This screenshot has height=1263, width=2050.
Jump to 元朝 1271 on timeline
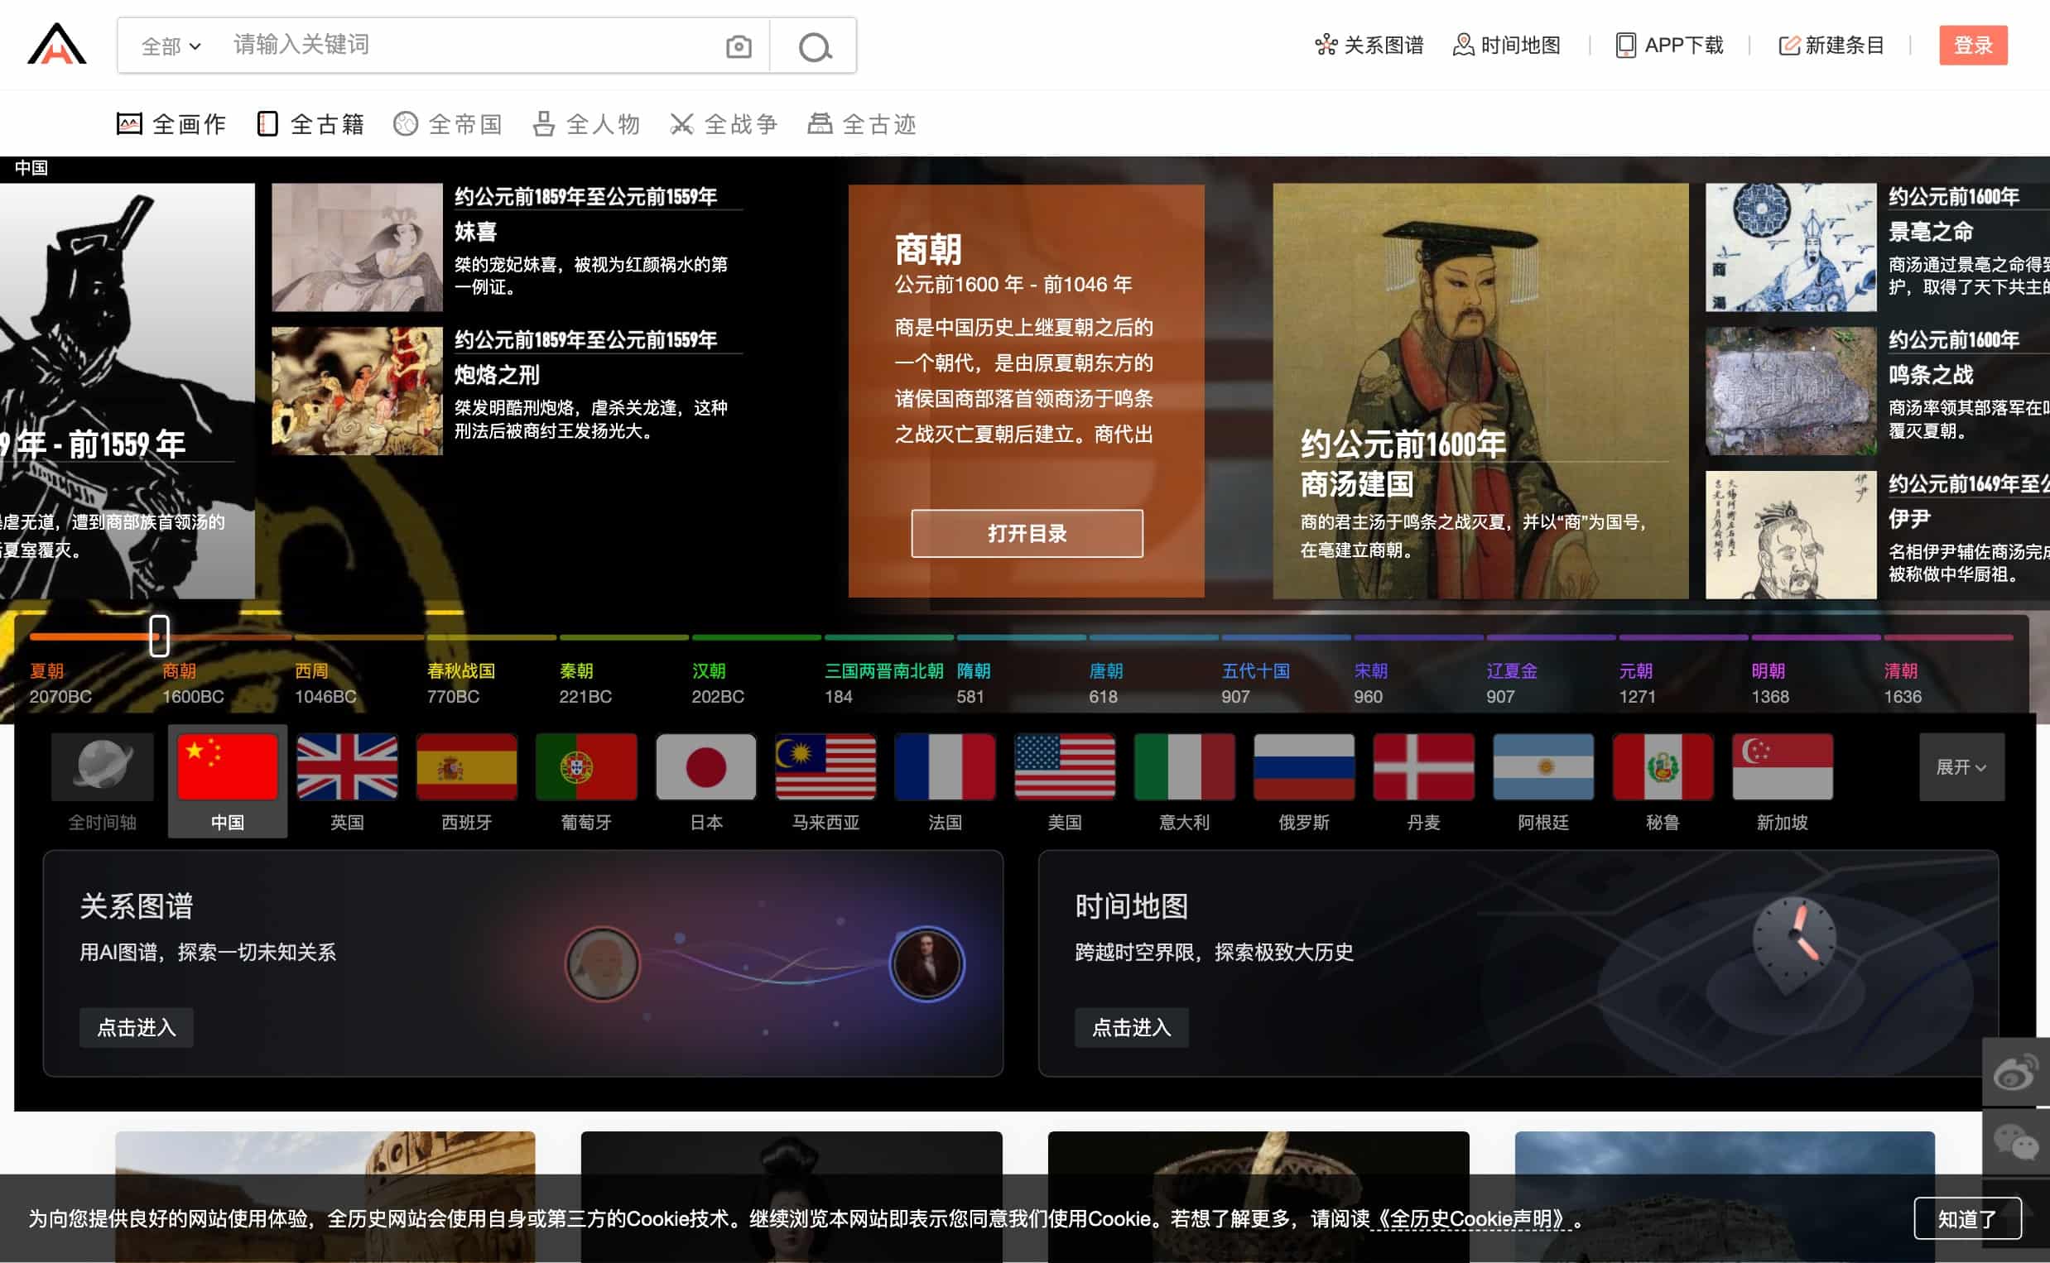(1637, 684)
